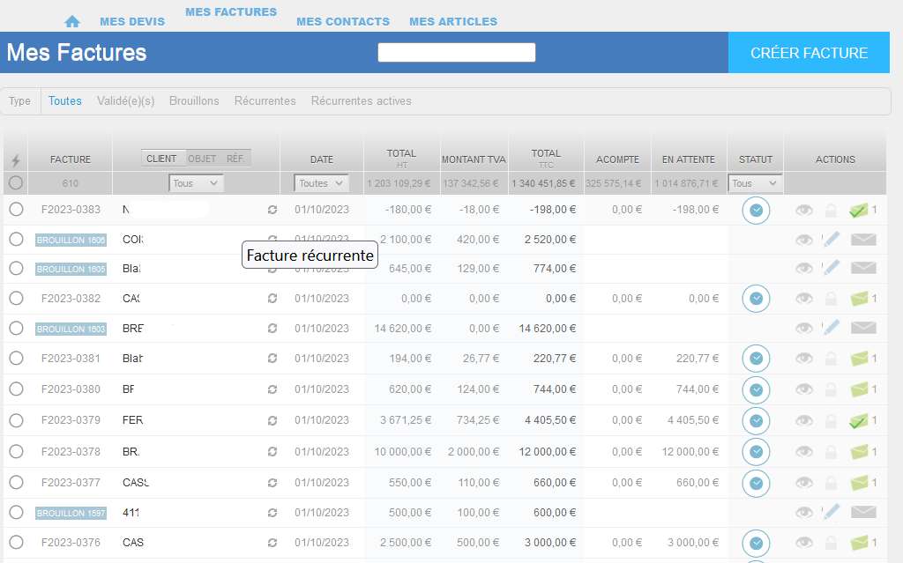The width and height of the screenshot is (903, 563).
Task: Open the Statut filter dropdown
Action: coord(755,183)
